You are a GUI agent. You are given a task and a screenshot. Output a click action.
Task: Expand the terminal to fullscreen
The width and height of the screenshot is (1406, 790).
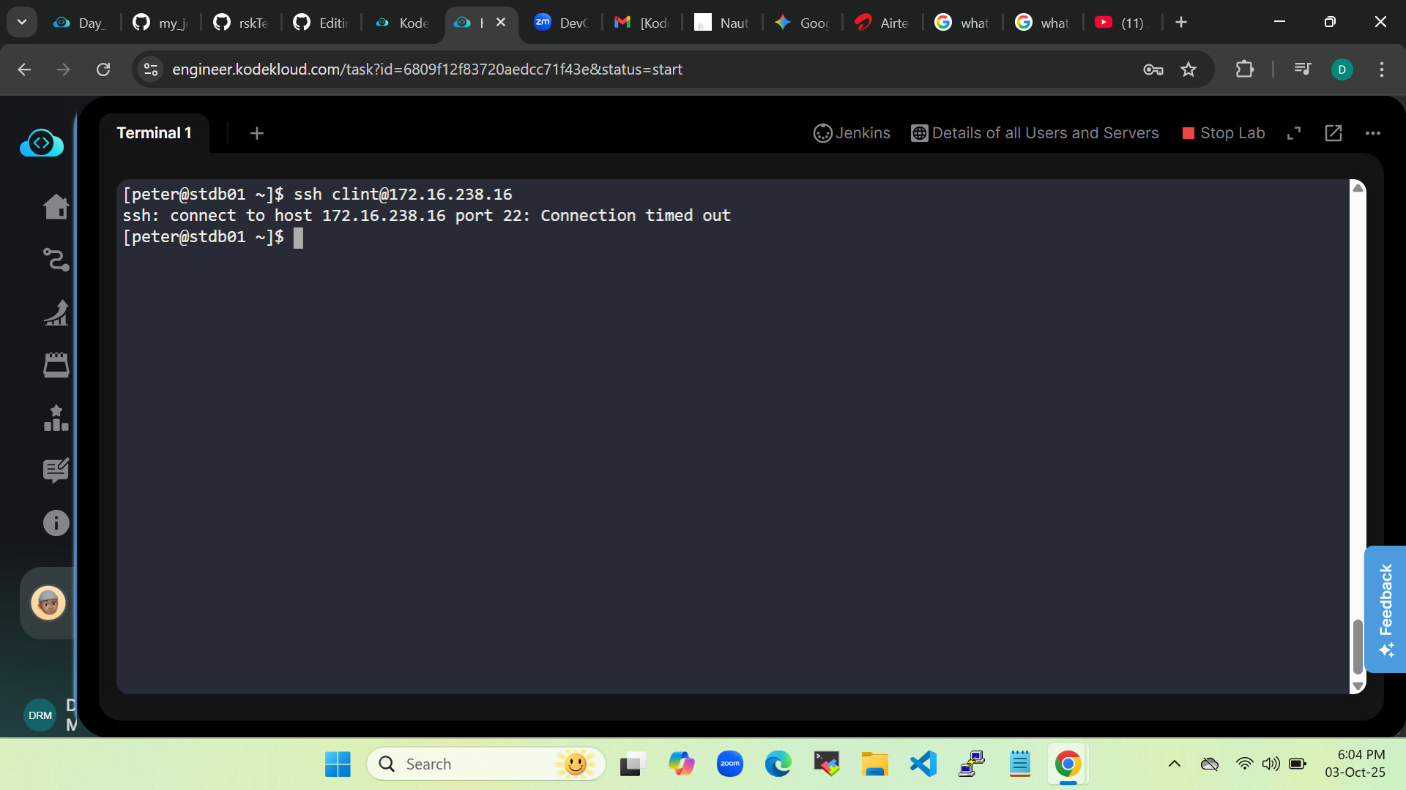pyautogui.click(x=1294, y=133)
